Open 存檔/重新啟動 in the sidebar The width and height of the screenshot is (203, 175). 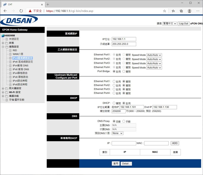click(x=17, y=100)
